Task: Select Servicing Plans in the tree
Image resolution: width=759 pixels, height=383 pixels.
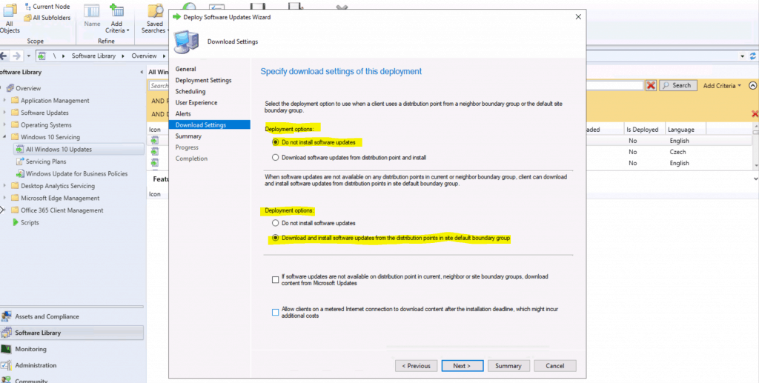Action: (x=46, y=161)
